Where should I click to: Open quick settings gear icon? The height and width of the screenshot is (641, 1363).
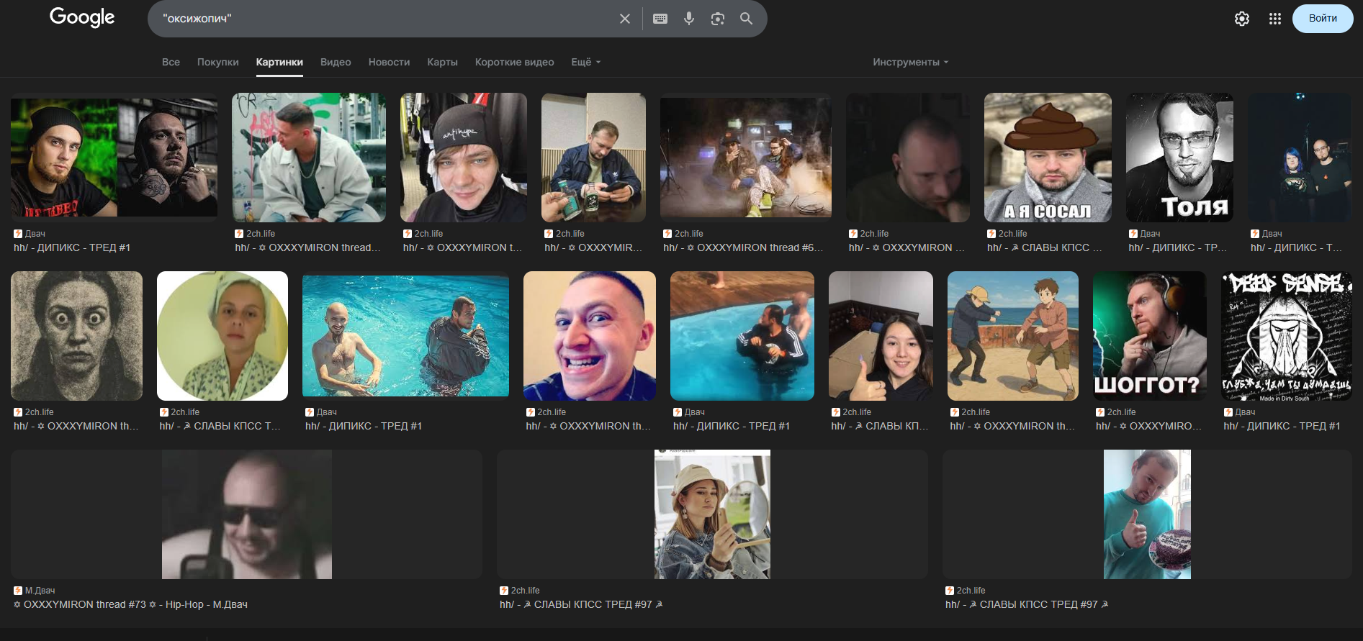1241,19
